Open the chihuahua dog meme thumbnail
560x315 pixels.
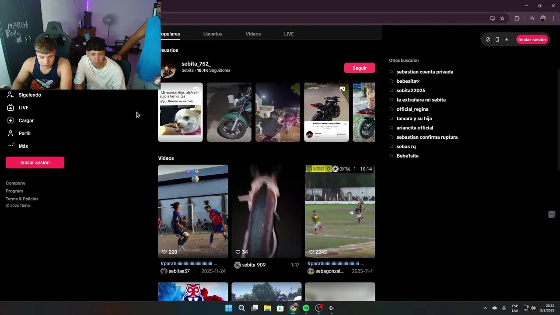pos(180,112)
